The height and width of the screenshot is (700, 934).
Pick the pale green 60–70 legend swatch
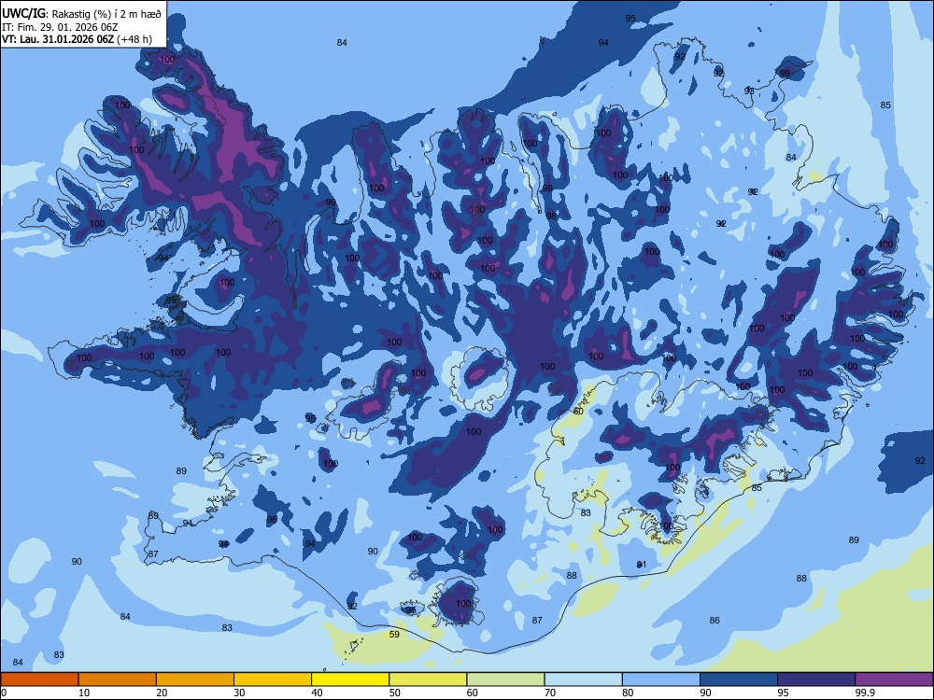pyautogui.click(x=505, y=679)
